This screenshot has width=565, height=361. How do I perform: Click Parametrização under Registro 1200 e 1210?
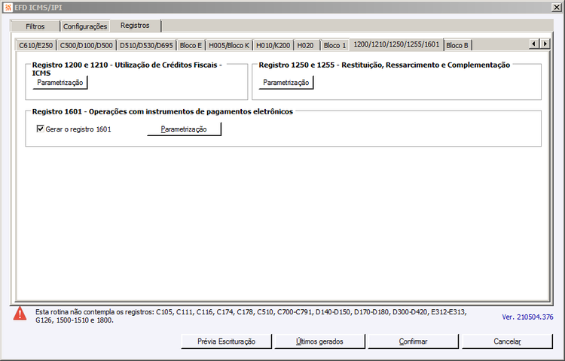60,82
